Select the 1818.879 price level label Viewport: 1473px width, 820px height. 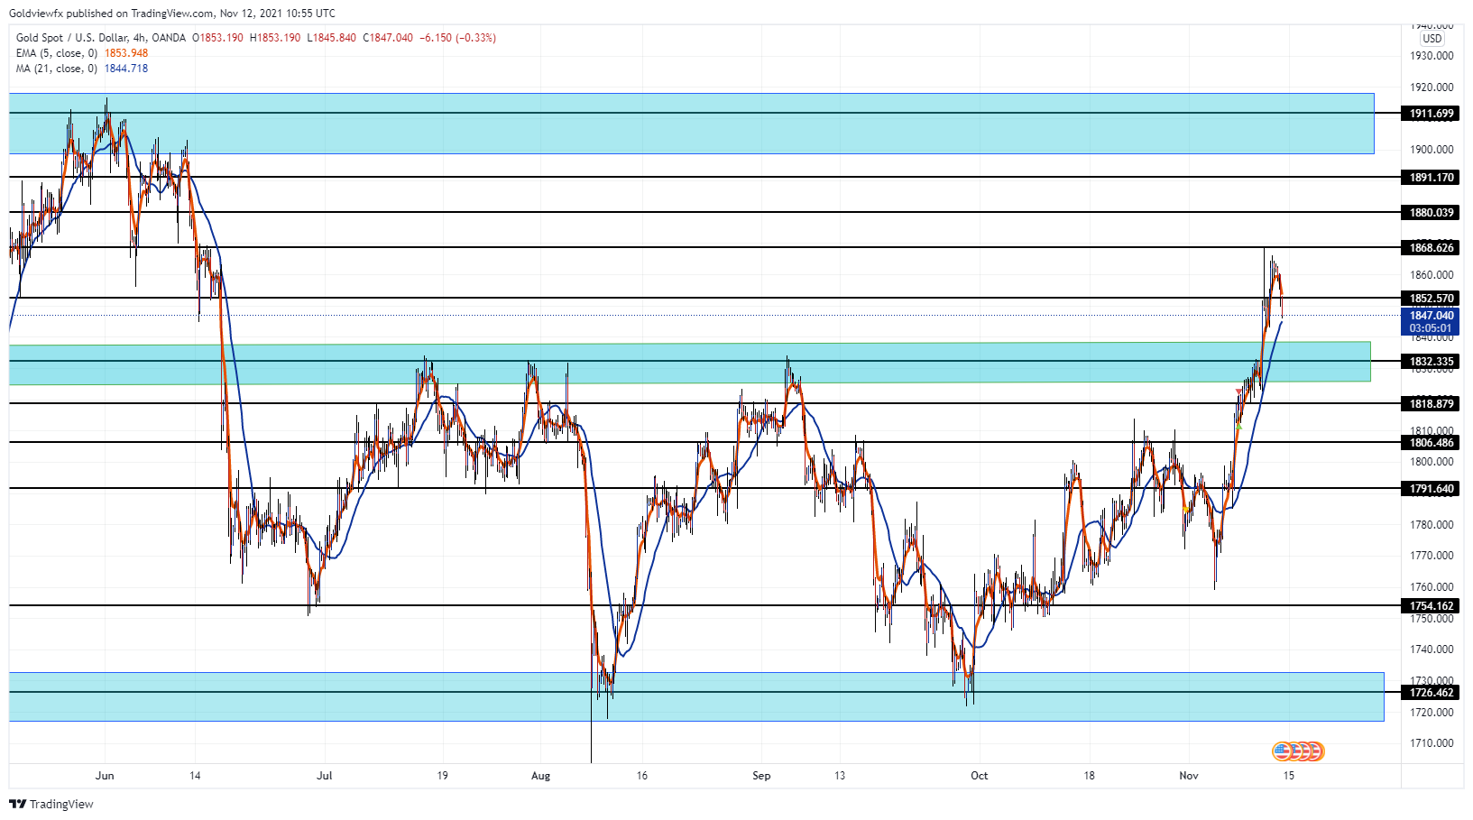[1431, 404]
